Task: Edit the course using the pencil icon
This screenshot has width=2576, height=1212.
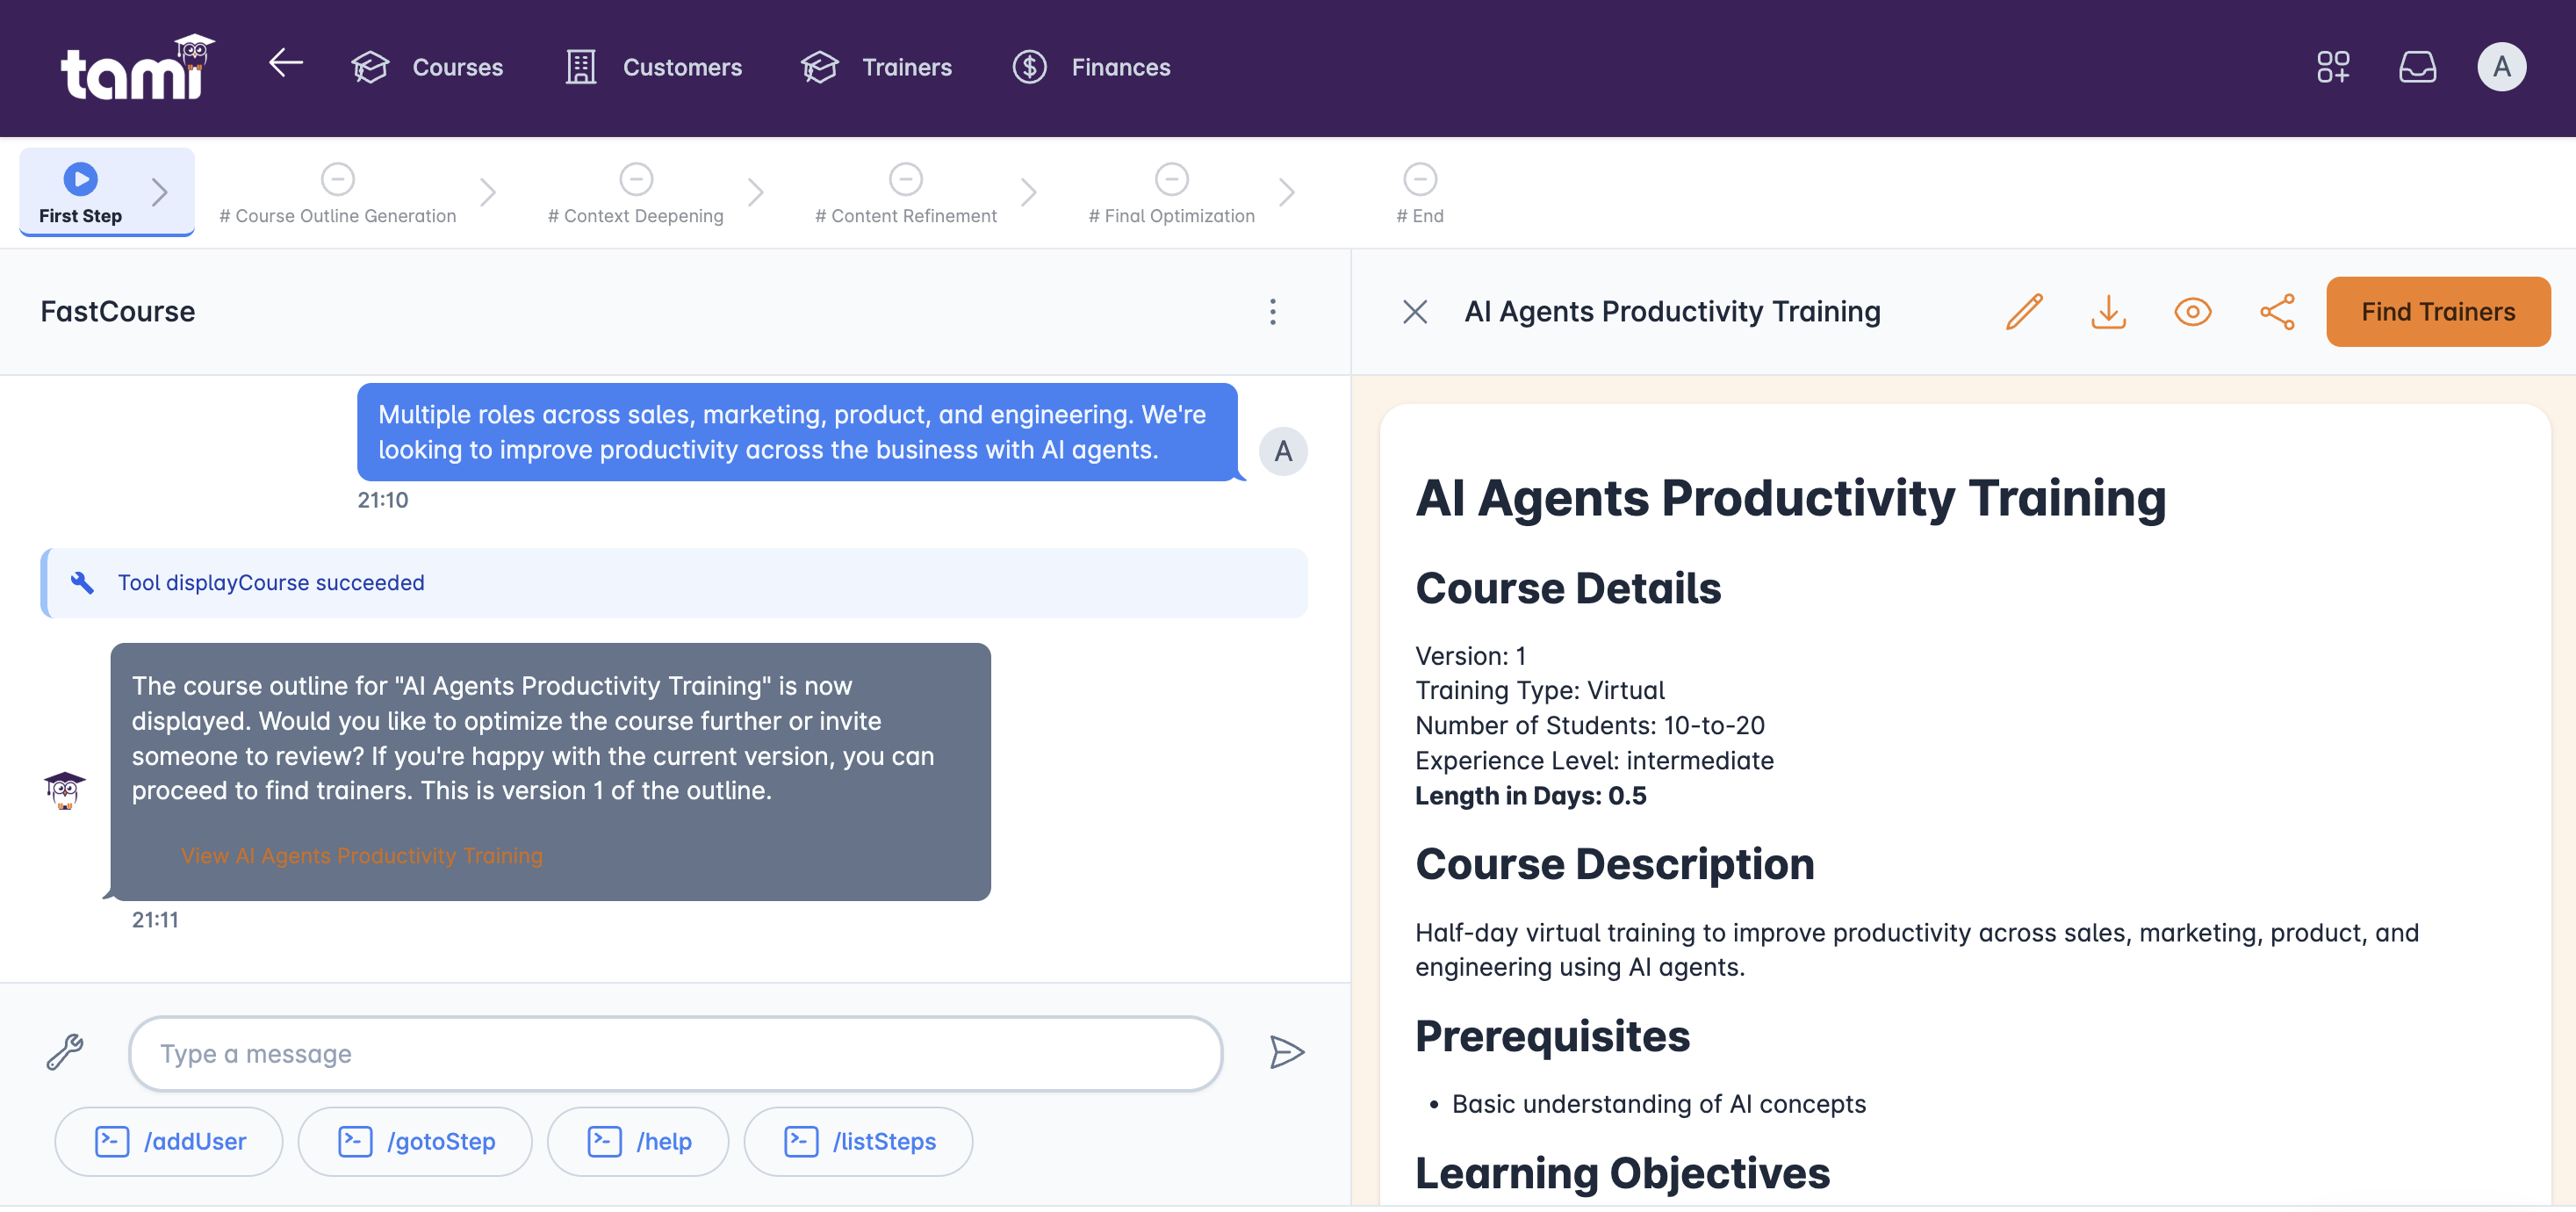Action: (2024, 311)
